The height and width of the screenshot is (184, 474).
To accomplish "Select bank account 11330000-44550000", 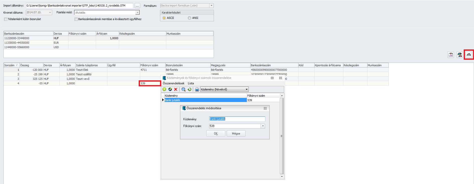I will coord(28,43).
